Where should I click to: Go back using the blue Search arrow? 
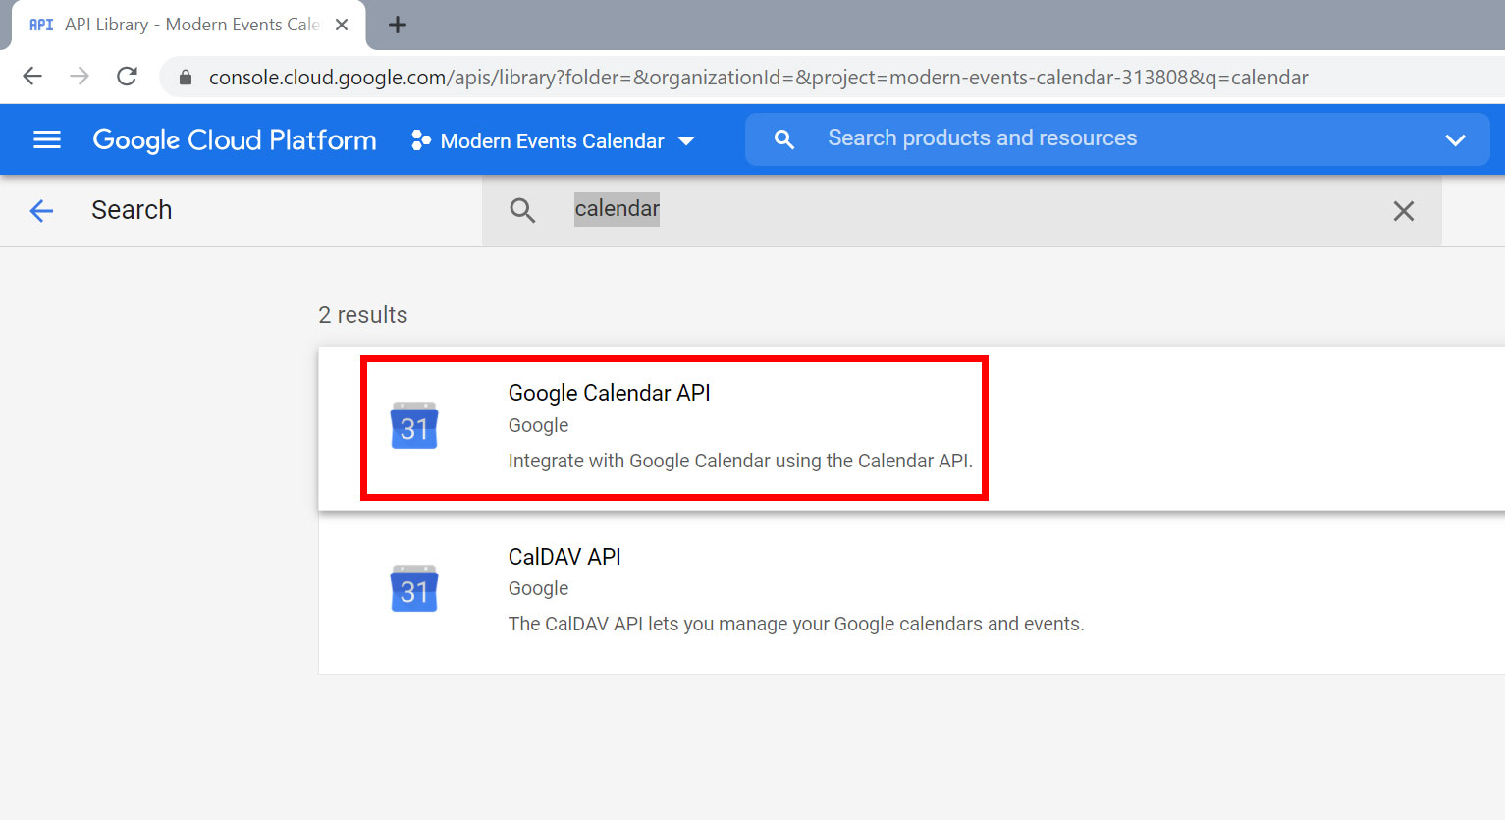coord(41,210)
